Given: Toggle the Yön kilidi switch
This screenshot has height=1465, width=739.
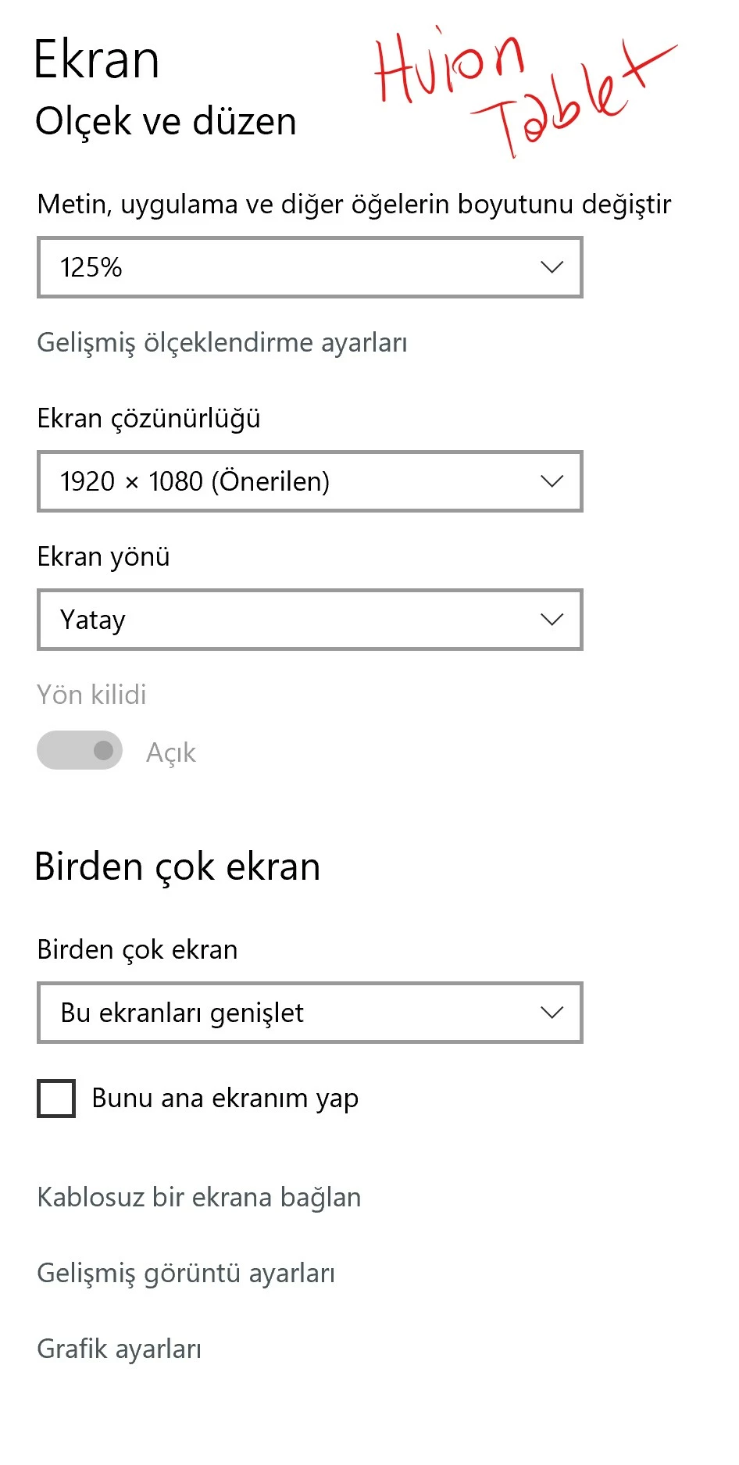Looking at the screenshot, I should [80, 750].
